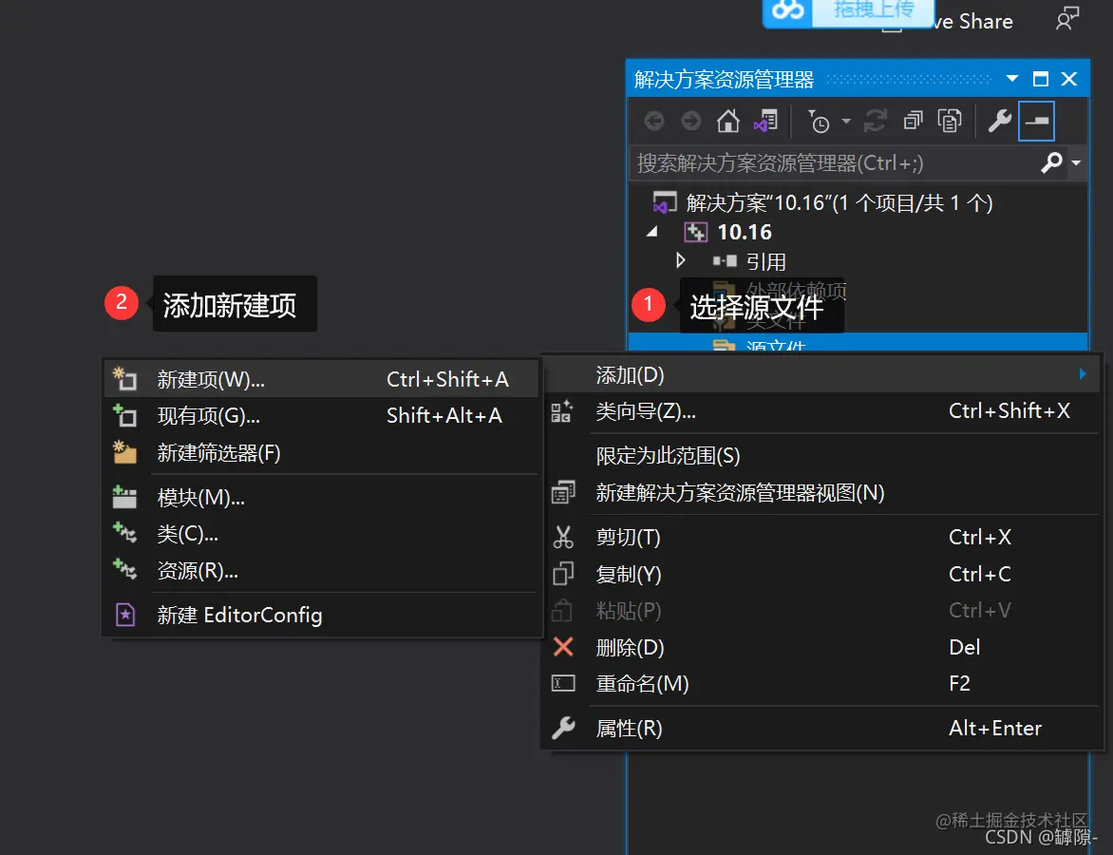Choose 新建 EditorConfig in the submenu
This screenshot has height=855, width=1113.
click(x=322, y=615)
